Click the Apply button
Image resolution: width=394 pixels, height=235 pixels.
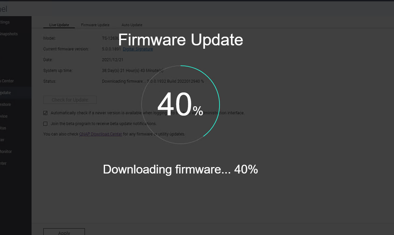pyautogui.click(x=64, y=232)
